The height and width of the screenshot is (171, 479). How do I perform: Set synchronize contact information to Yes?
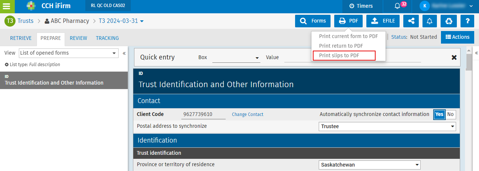[439, 114]
